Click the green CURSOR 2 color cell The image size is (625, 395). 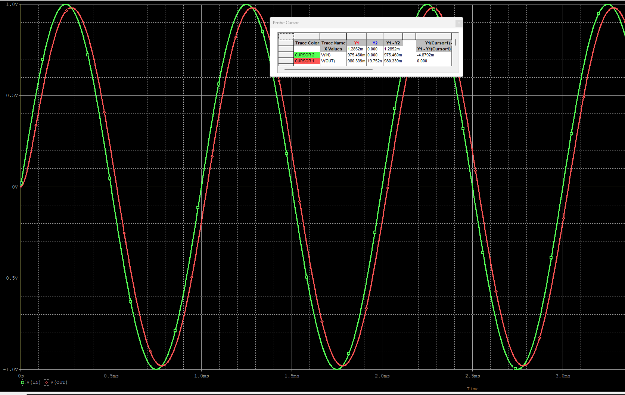point(307,55)
